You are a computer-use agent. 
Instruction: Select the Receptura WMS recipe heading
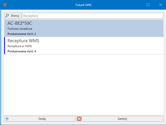click(x=23, y=41)
